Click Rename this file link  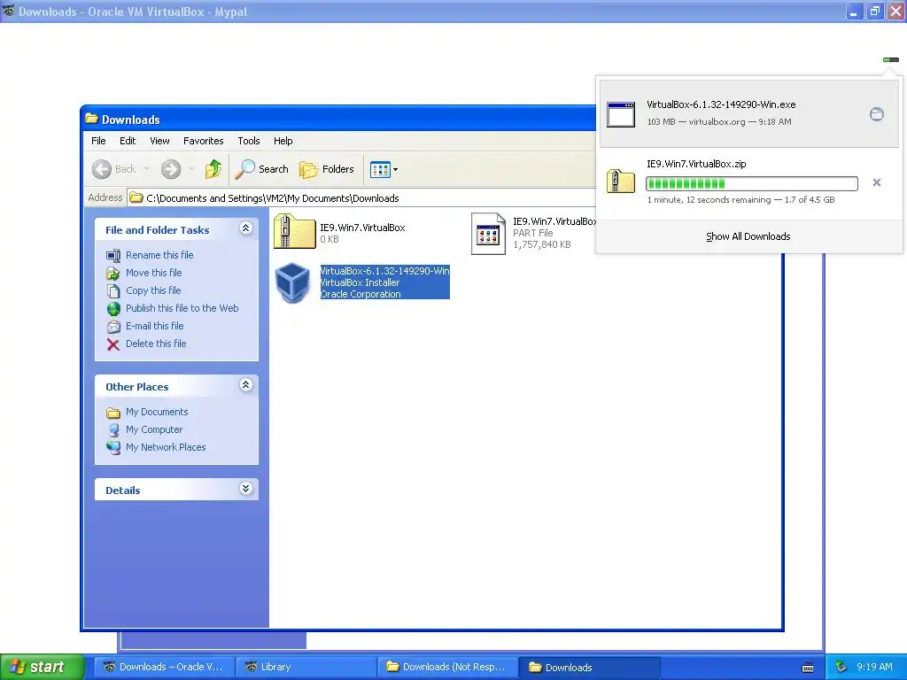159,255
